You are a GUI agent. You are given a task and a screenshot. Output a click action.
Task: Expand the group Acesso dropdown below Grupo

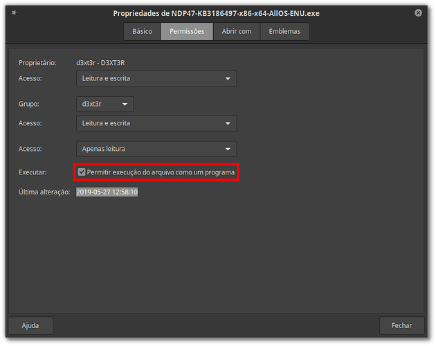[156, 123]
